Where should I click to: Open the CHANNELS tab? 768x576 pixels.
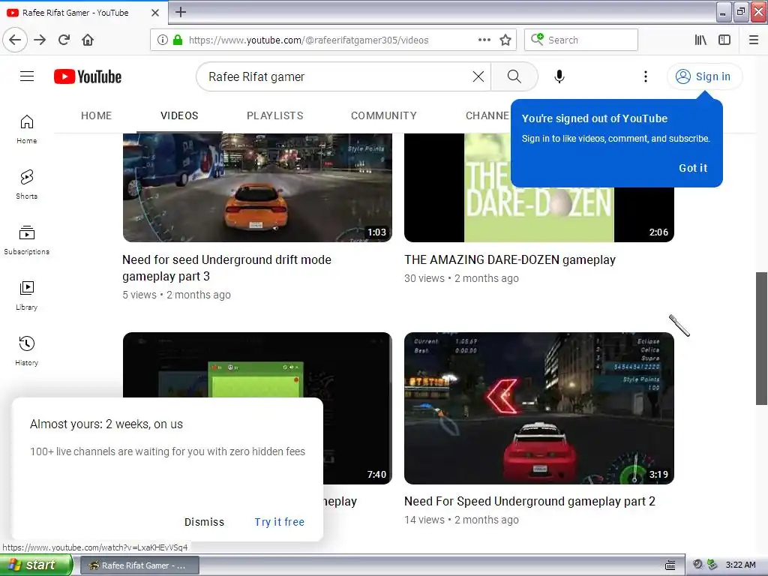click(487, 115)
